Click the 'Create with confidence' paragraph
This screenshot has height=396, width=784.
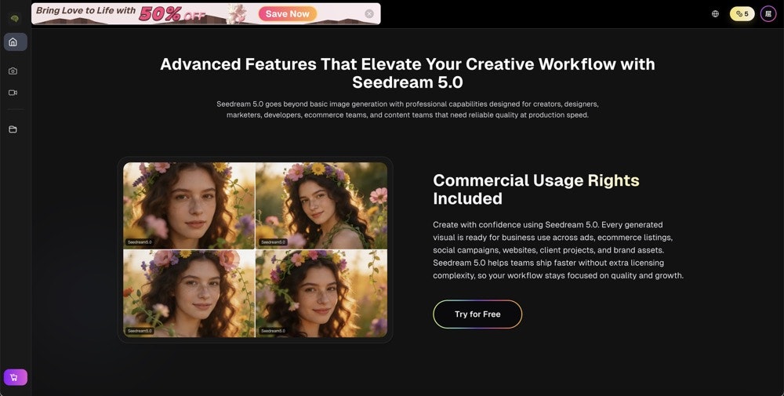coord(558,250)
